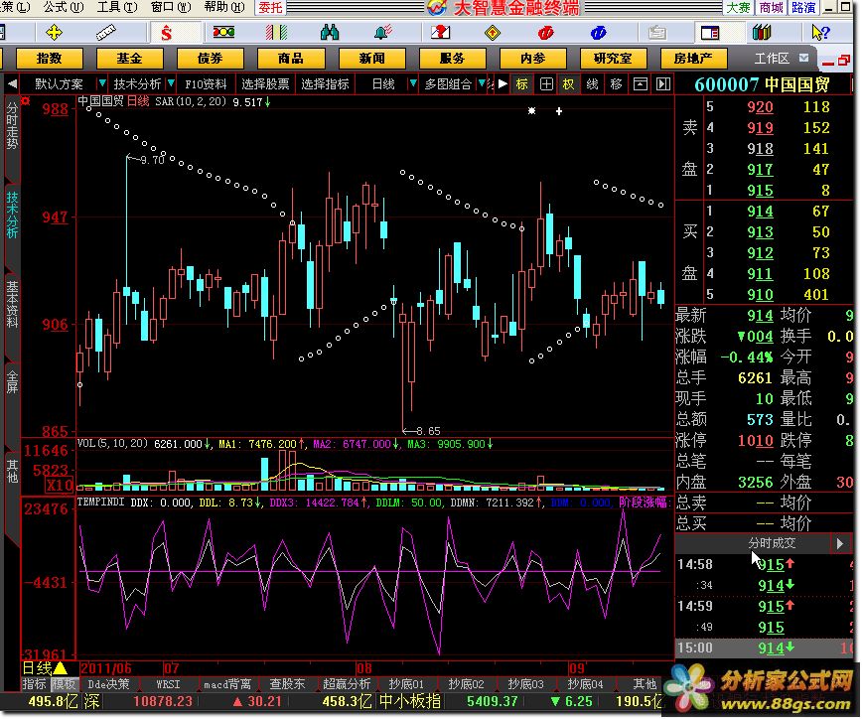This screenshot has width=862, height=719.
Task: Open the 公式 menu
Action: click(x=64, y=7)
